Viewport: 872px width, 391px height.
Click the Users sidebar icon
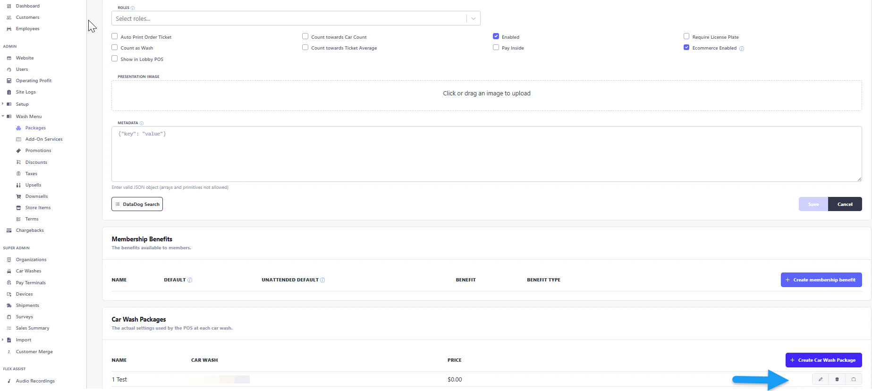point(8,69)
